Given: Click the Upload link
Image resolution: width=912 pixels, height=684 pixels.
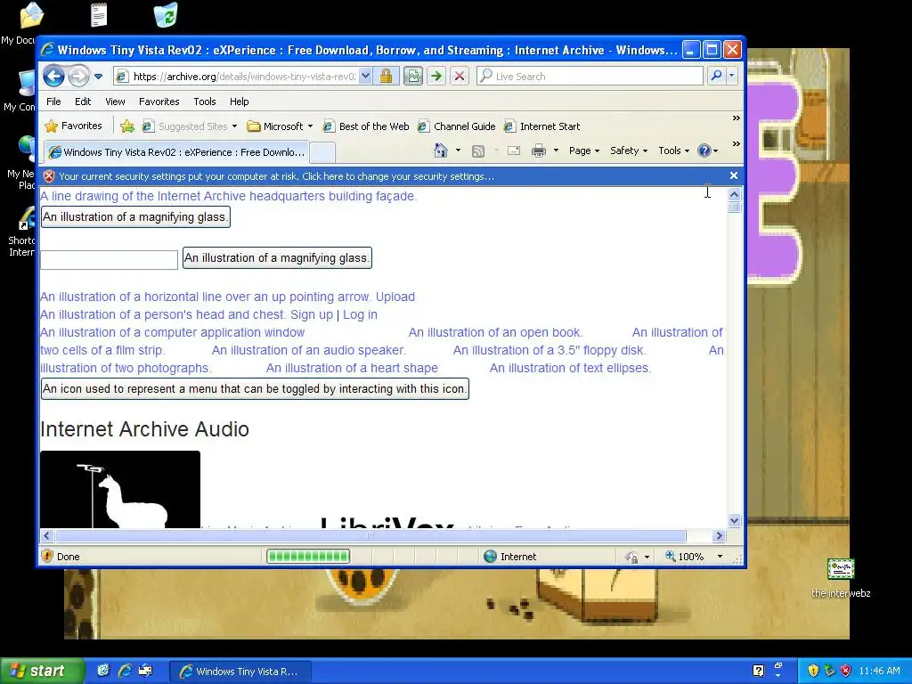Looking at the screenshot, I should (x=395, y=297).
